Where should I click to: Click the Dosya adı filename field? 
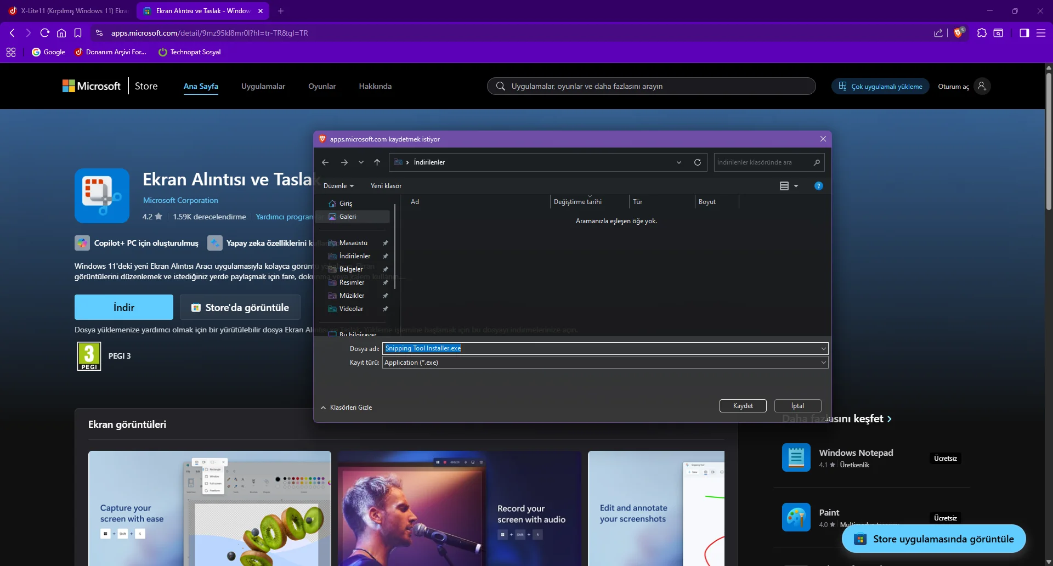(x=603, y=348)
